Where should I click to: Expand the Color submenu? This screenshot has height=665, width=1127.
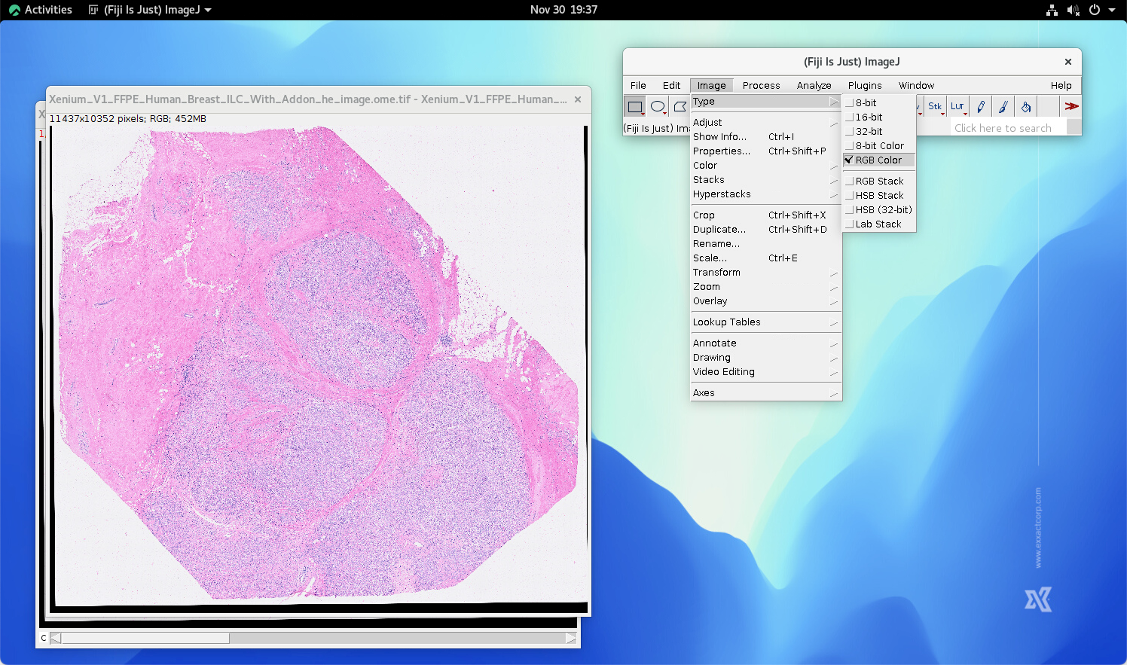[x=765, y=165]
